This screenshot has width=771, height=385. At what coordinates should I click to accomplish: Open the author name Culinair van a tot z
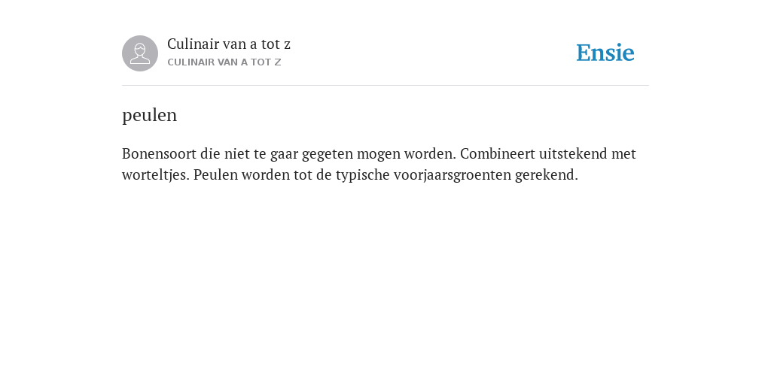[x=229, y=44]
